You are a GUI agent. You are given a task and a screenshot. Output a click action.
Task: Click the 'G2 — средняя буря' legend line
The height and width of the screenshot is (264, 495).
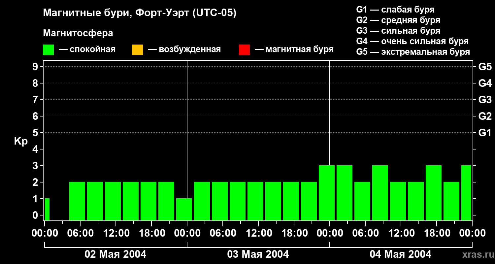tap(398, 20)
